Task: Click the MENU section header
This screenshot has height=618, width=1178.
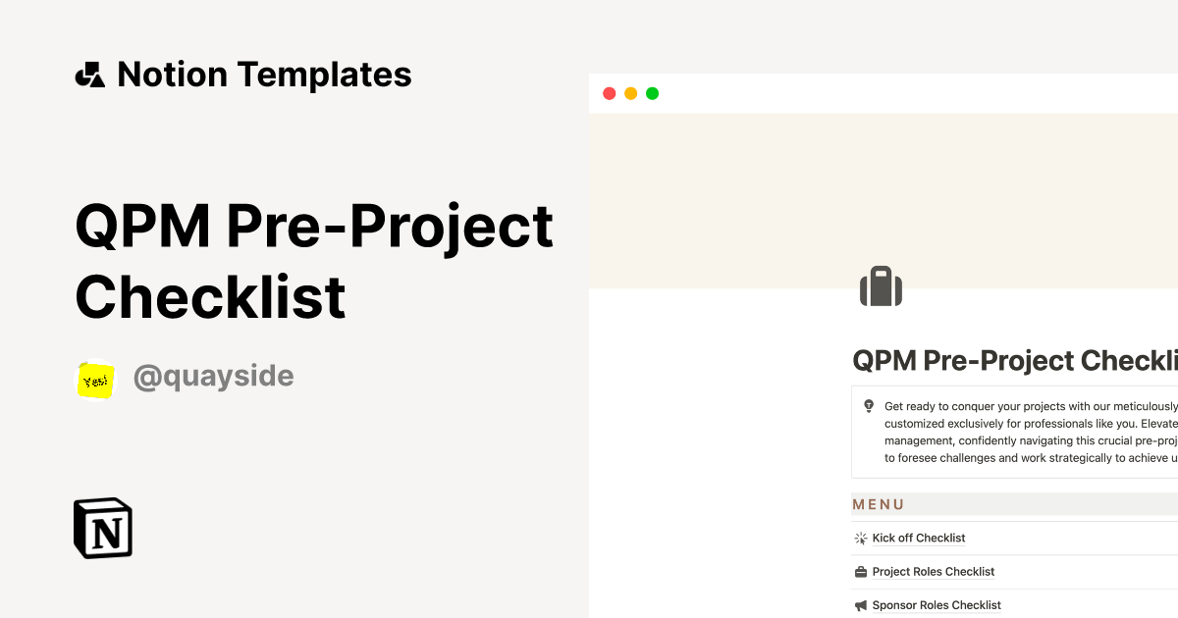Action: 880,504
